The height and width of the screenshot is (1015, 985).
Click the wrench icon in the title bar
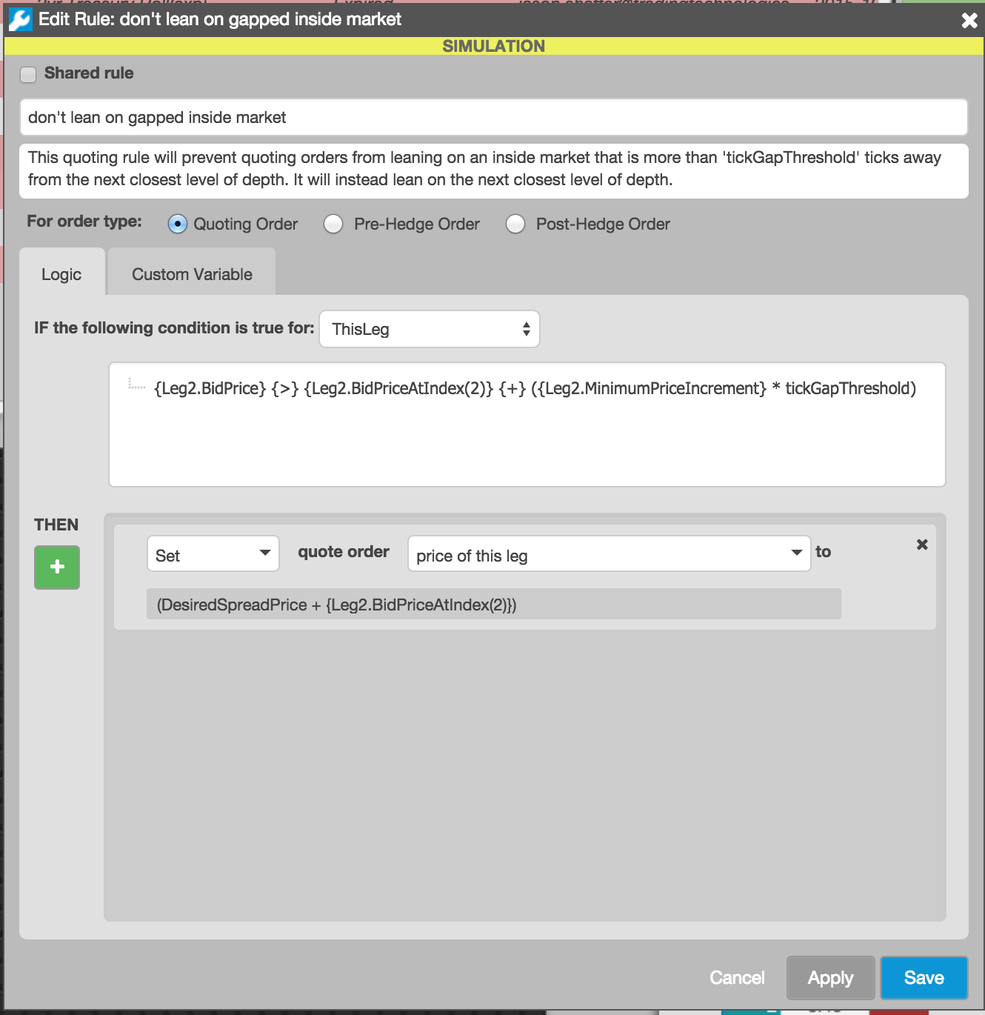[x=20, y=19]
